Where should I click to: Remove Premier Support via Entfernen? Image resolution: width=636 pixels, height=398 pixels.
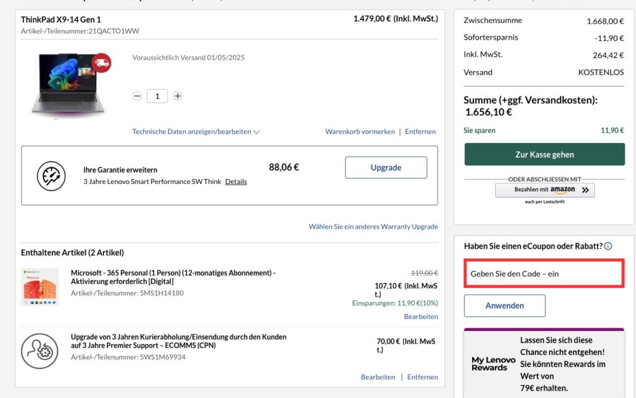coord(422,377)
